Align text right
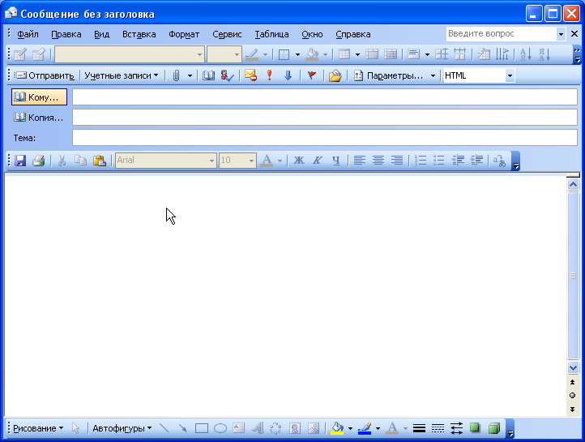 click(396, 161)
